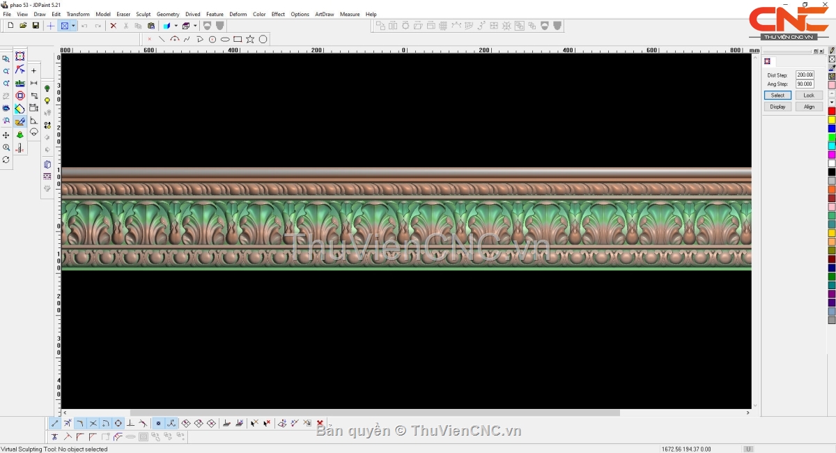The image size is (836, 453).
Task: Pick the yellow color swatch
Action: (832, 120)
